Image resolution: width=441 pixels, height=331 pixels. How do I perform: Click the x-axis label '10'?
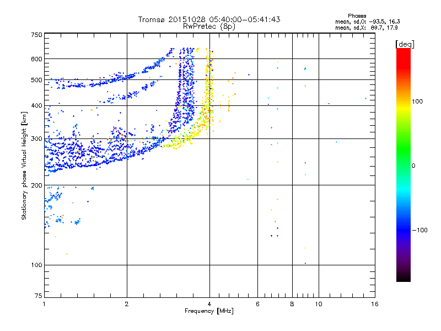tap(319, 304)
